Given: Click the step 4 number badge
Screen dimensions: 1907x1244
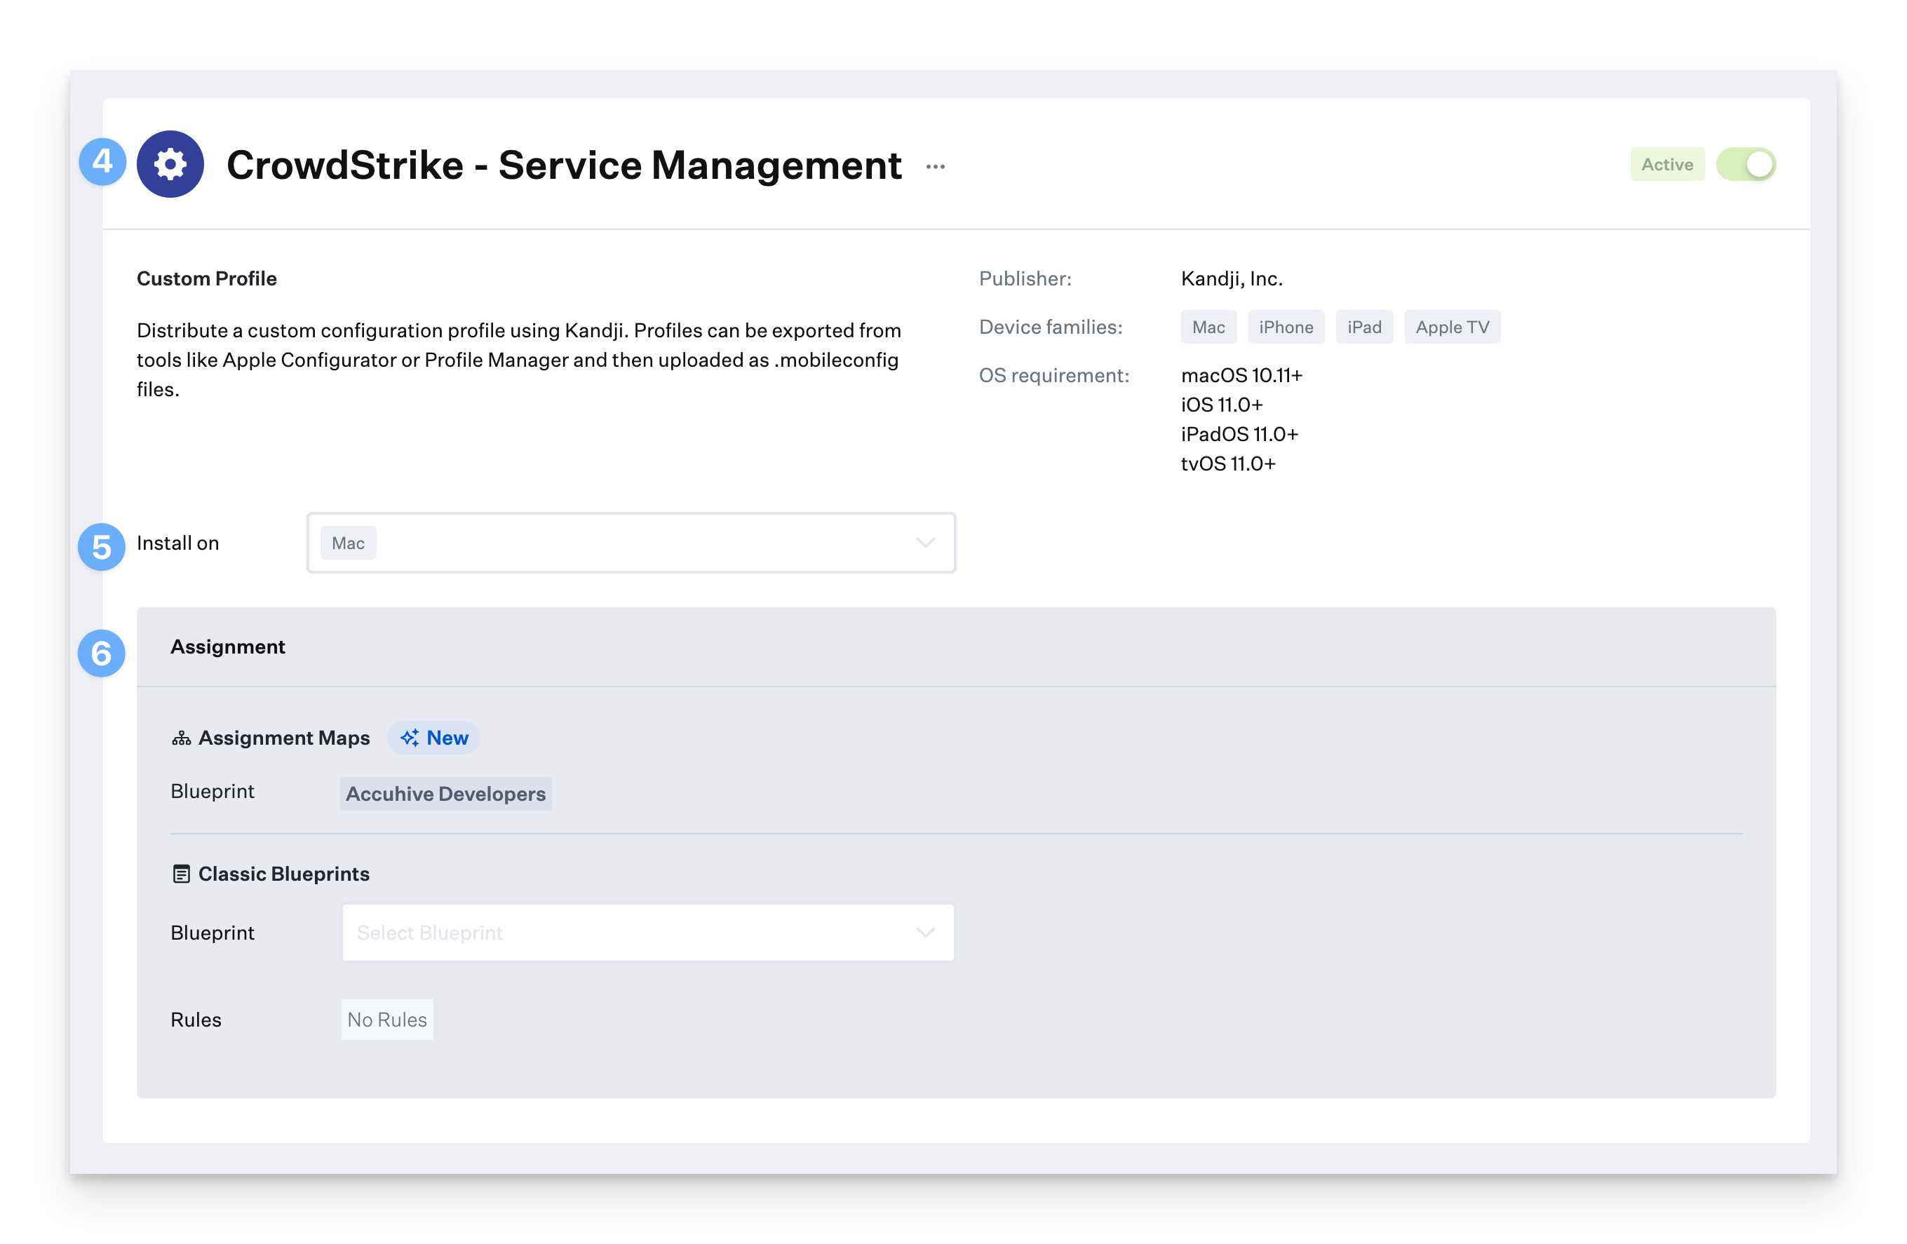Looking at the screenshot, I should tap(102, 162).
